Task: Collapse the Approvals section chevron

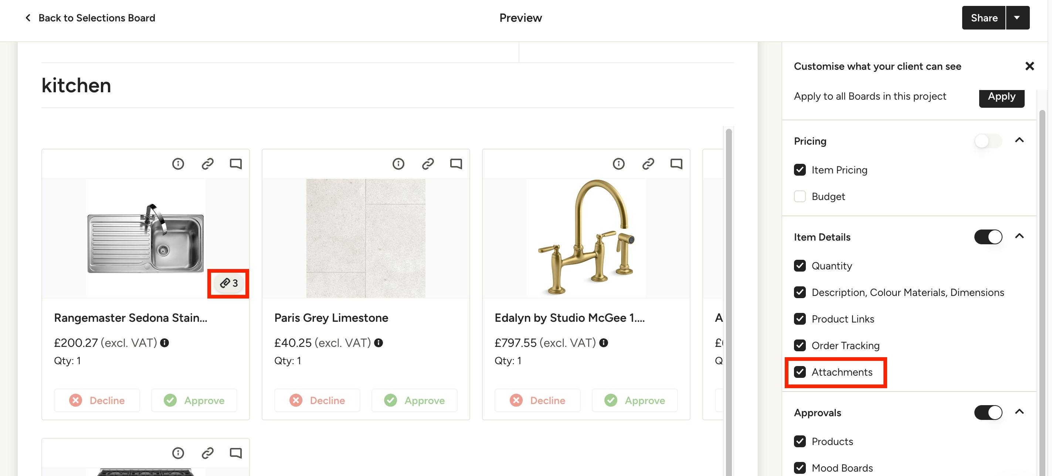Action: pyautogui.click(x=1019, y=411)
